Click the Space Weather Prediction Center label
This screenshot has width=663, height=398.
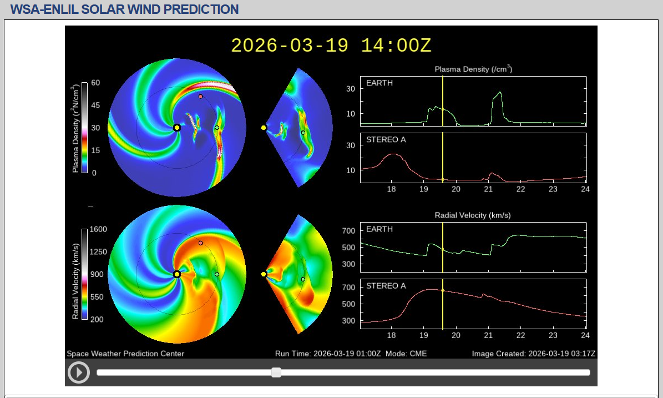coord(125,354)
